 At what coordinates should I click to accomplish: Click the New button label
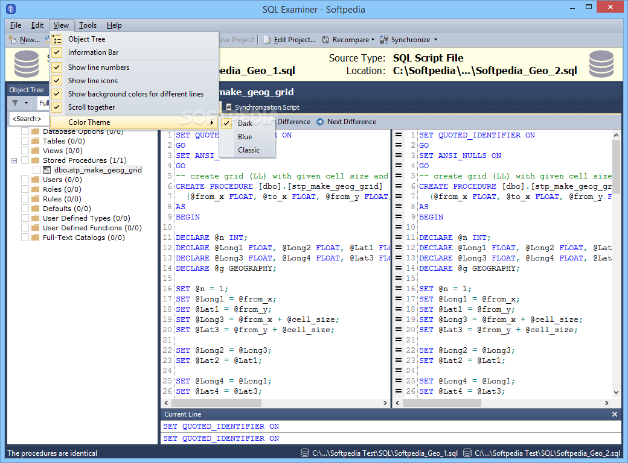coord(30,40)
